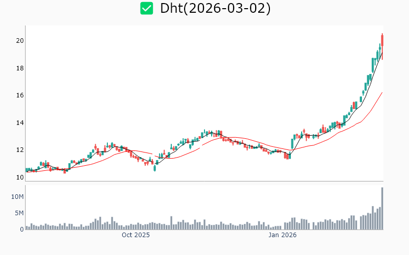Select the latest red candlestick above 20
Image resolution: width=409 pixels, height=255 pixels.
click(x=382, y=46)
